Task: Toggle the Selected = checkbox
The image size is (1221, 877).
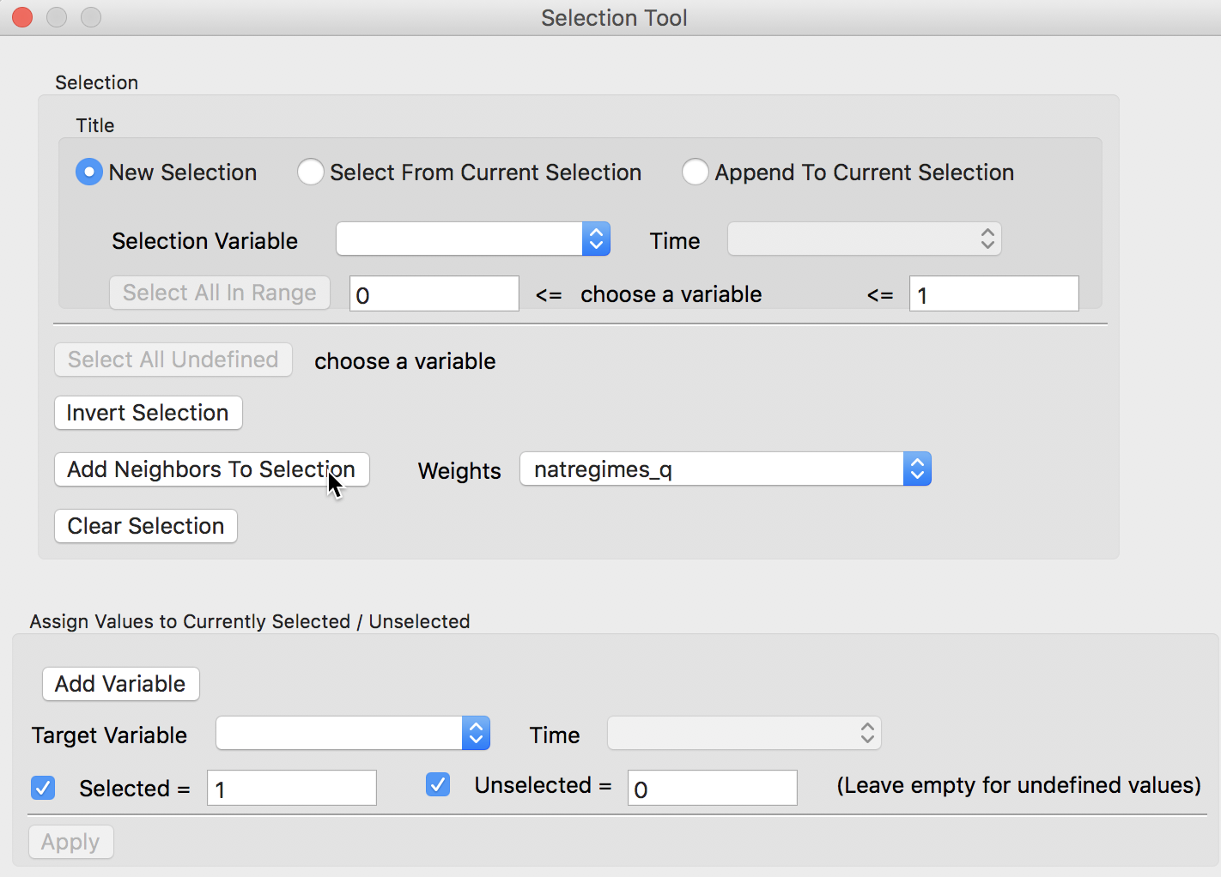Action: (x=43, y=788)
